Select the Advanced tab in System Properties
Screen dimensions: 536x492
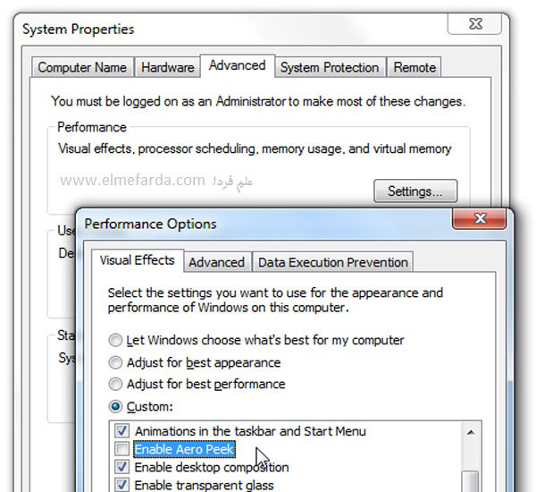(x=237, y=65)
